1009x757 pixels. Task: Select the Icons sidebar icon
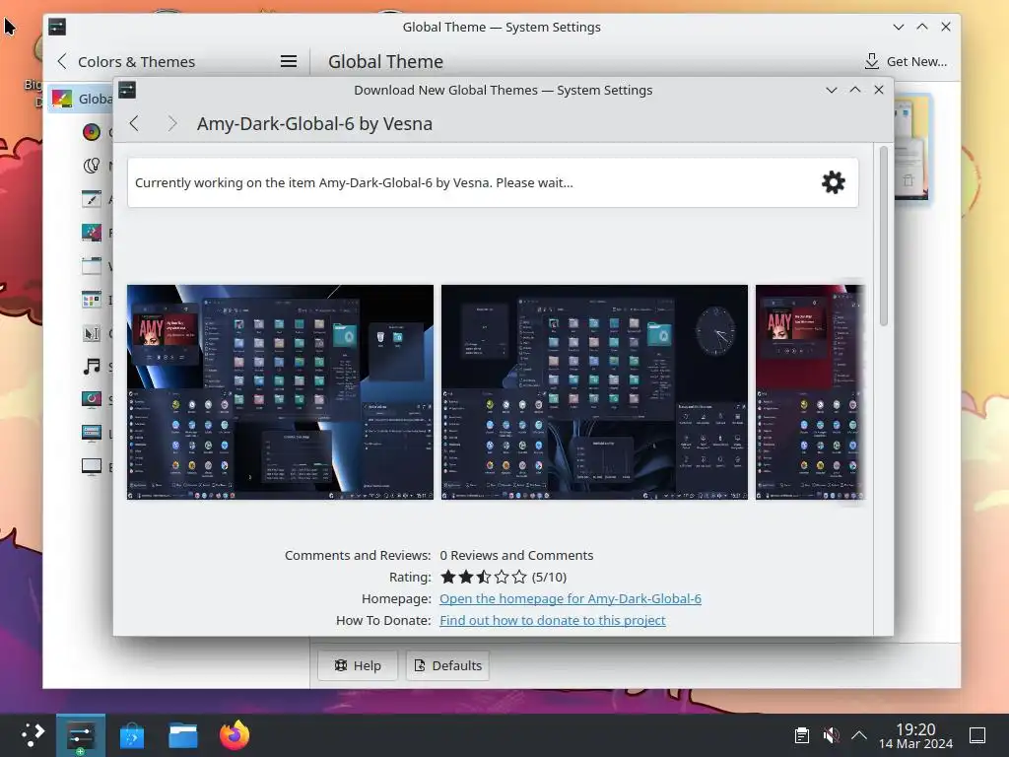point(92,300)
